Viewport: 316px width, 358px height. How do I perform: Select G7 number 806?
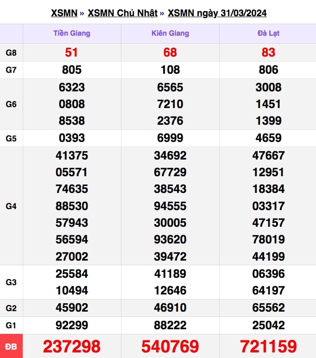268,70
